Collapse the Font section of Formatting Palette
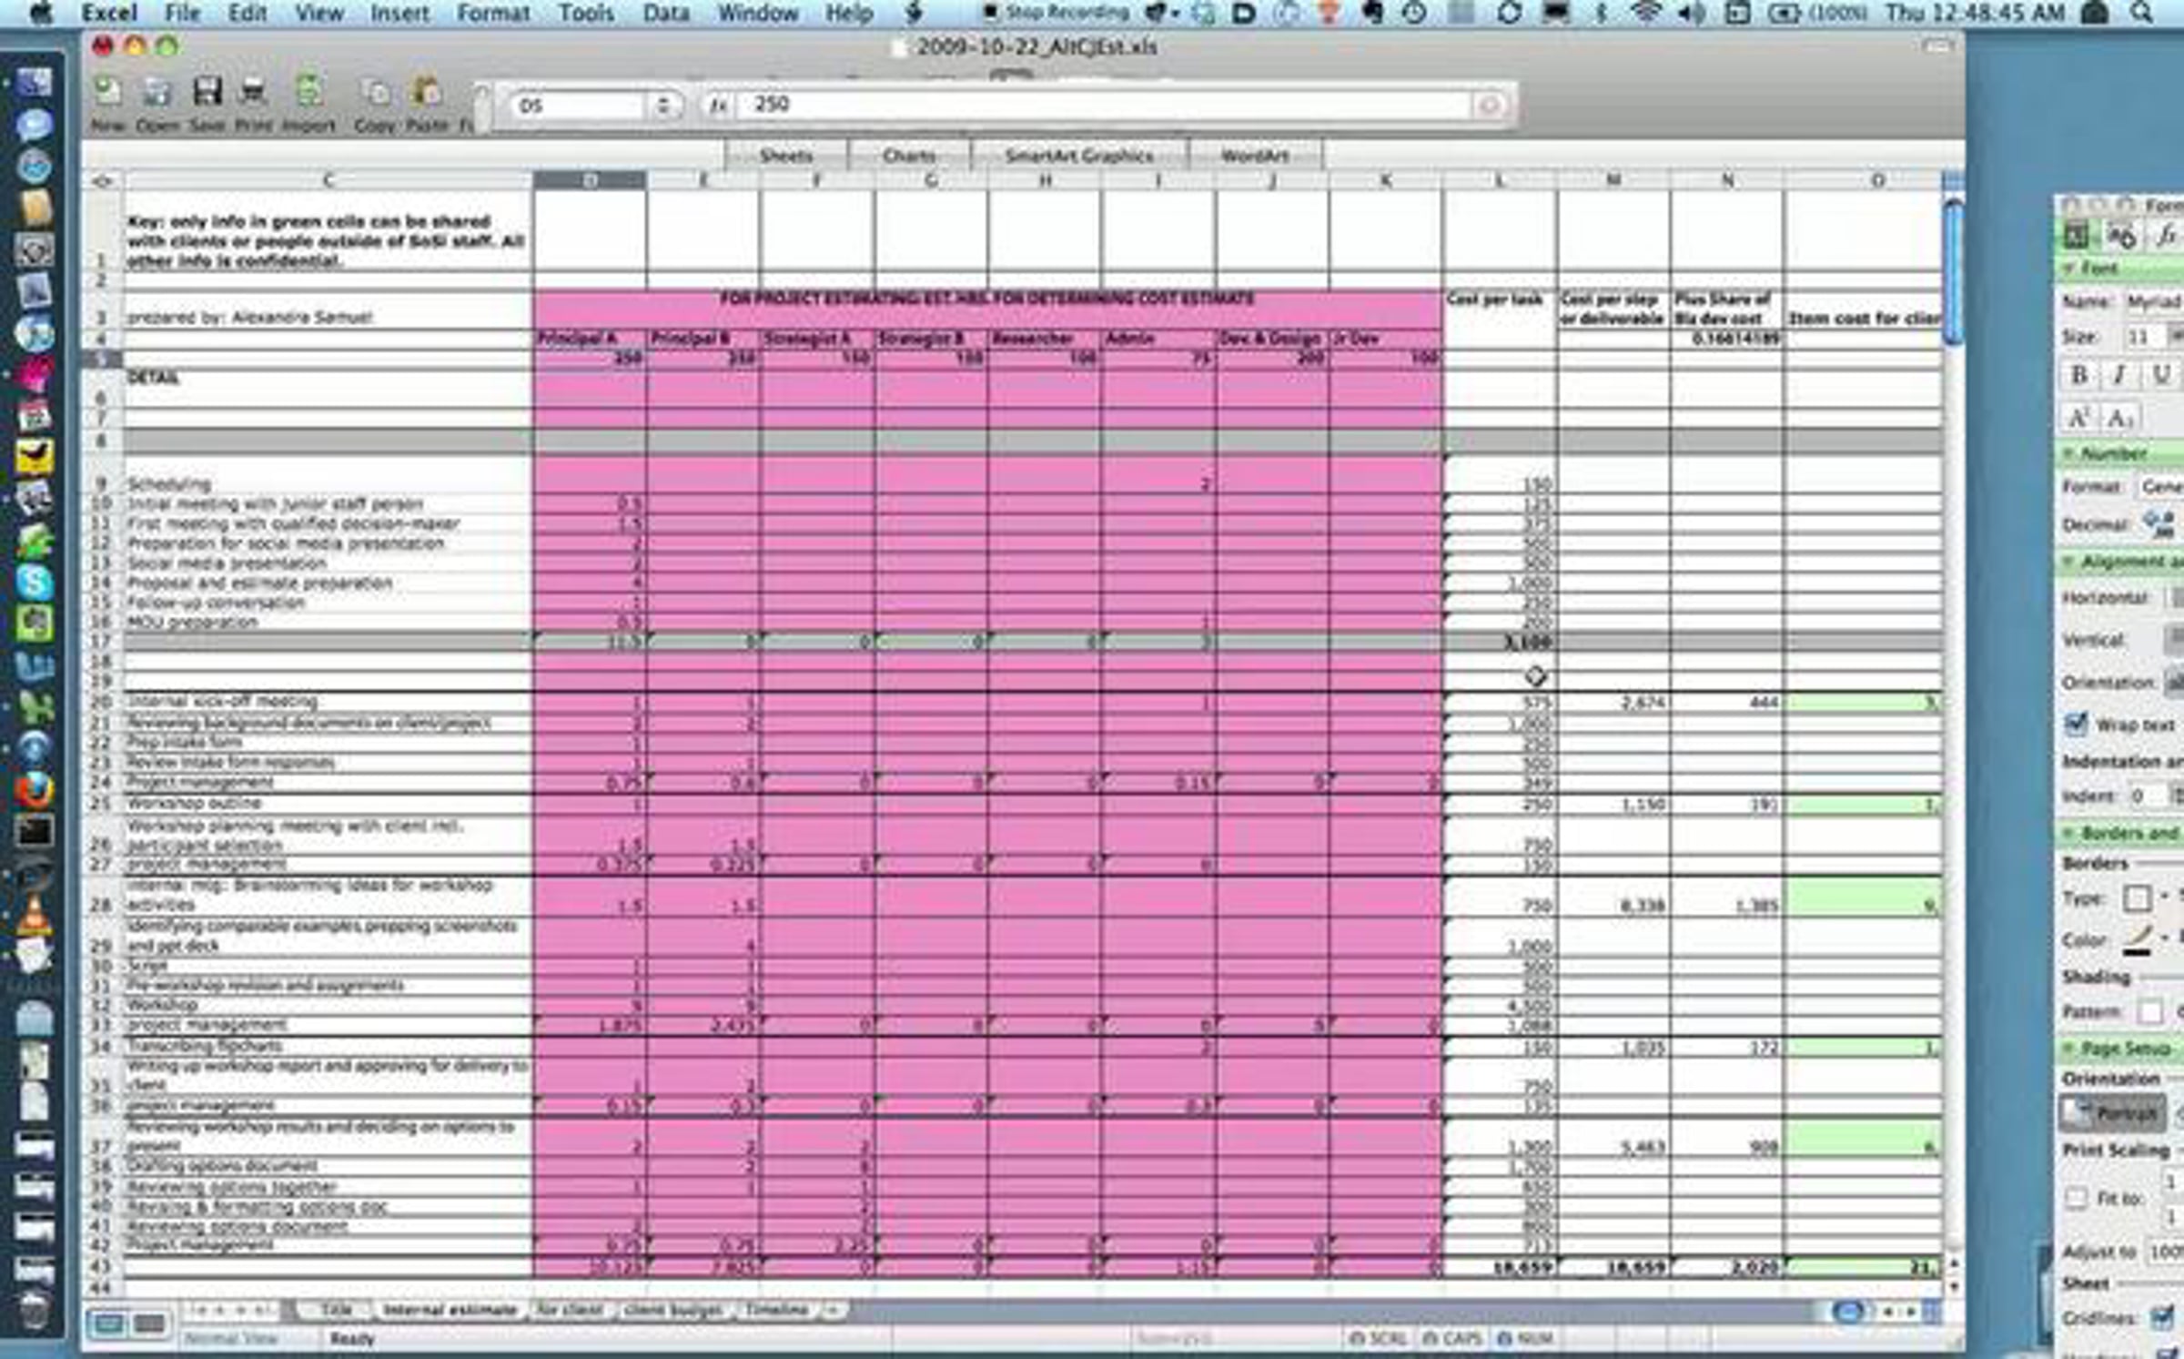The width and height of the screenshot is (2184, 1359). coord(2069,269)
